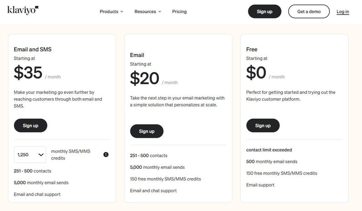Sign up for the $20 Email plan
The image size is (362, 211).
(147, 131)
